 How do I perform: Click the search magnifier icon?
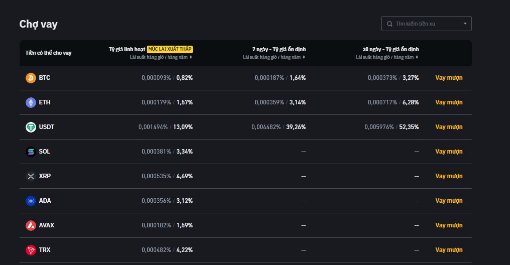[389, 24]
